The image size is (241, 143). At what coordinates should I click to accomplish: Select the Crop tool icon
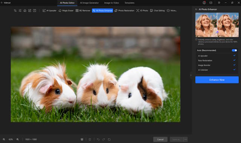coord(15,11)
